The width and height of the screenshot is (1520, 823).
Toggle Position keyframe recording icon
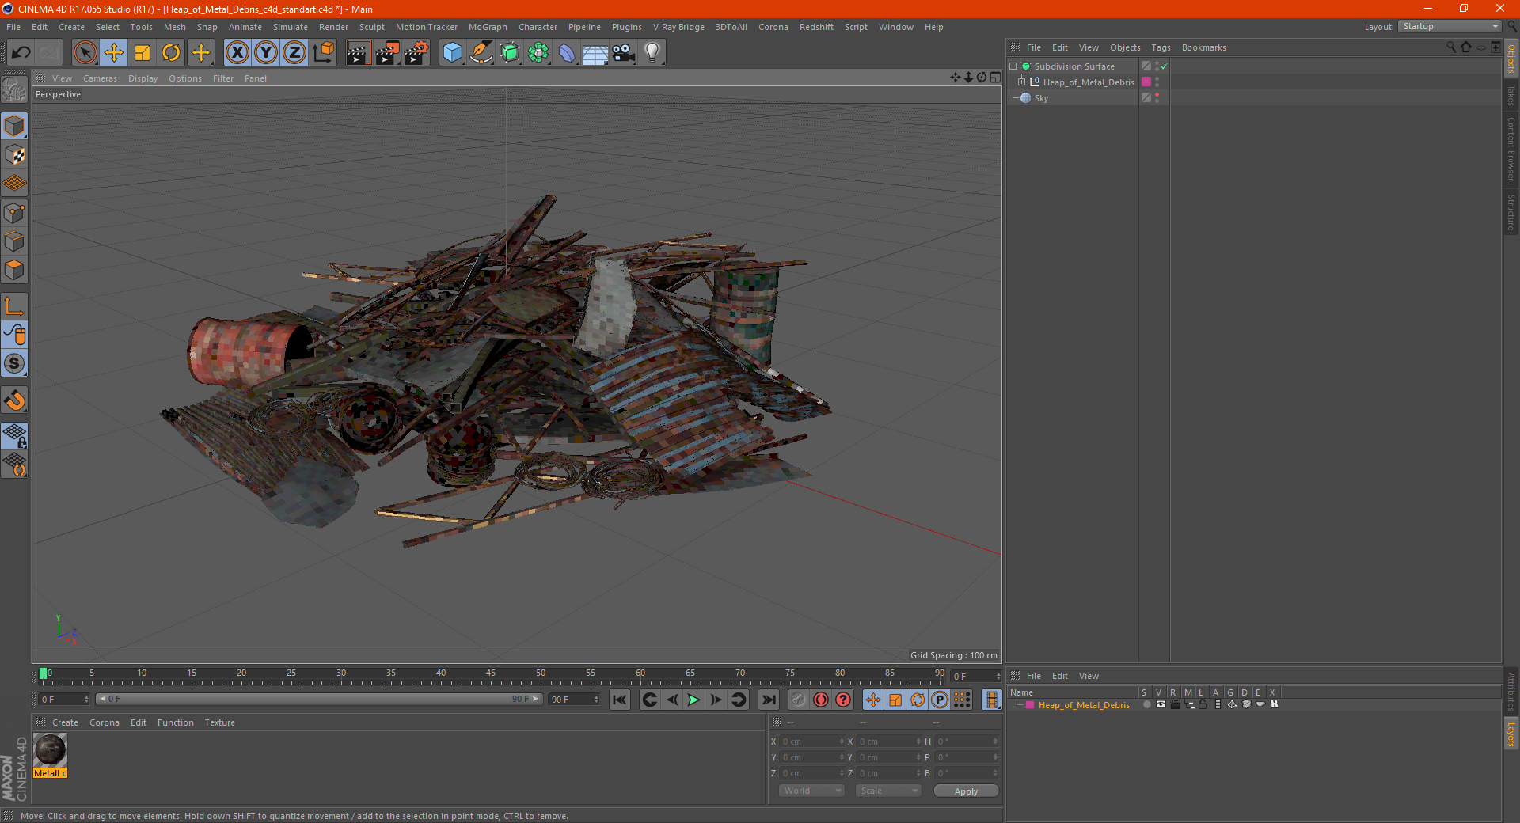click(873, 700)
